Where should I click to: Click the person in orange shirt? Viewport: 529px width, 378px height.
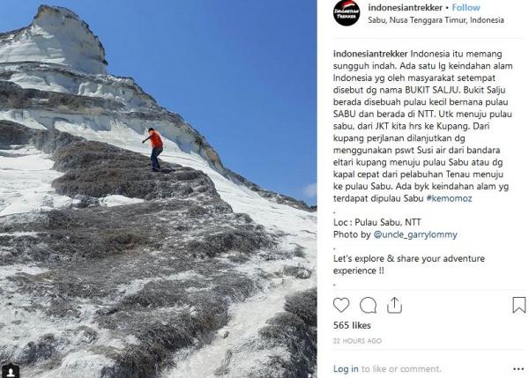click(x=154, y=150)
